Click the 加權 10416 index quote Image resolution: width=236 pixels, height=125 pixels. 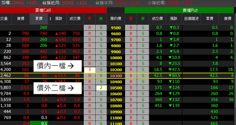click(x=20, y=3)
